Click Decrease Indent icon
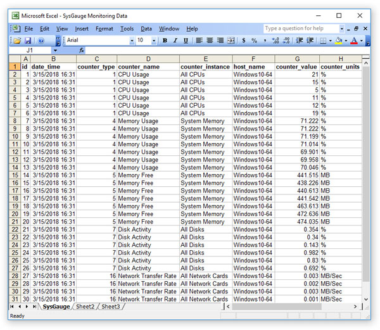 pos(300,41)
